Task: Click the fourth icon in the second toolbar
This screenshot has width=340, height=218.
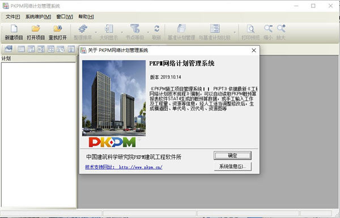Action: pyautogui.click(x=41, y=49)
